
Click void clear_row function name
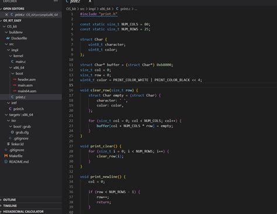(x=100, y=90)
